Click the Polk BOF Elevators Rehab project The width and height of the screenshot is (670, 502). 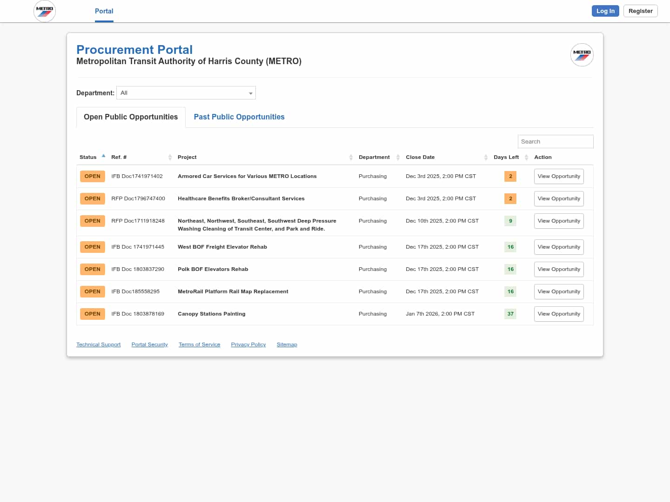click(213, 269)
